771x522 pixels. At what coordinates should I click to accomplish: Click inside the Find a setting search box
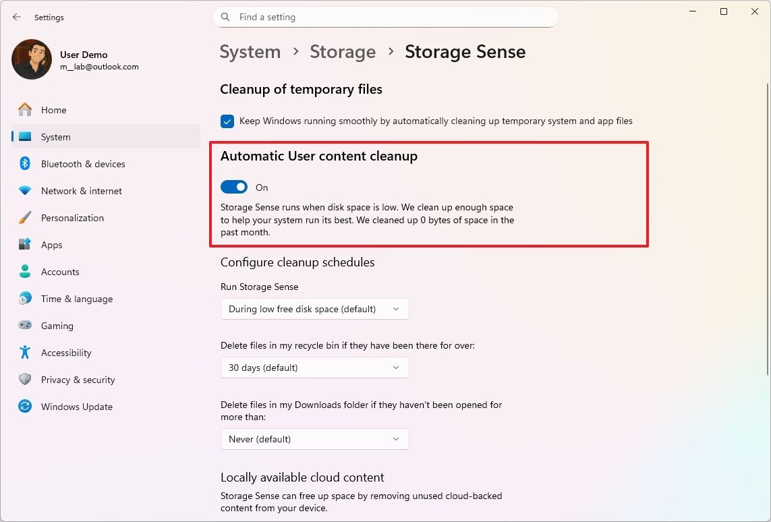(x=385, y=16)
